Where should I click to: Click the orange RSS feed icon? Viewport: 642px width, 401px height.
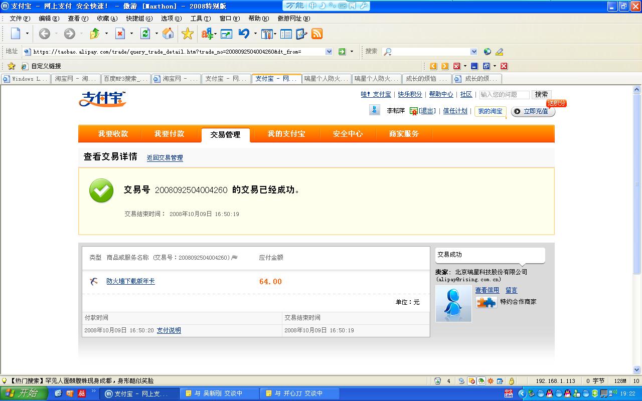[317, 34]
